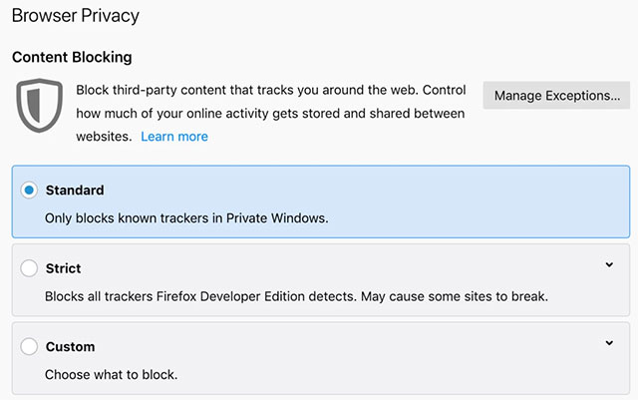Select the Standard radio button
Image resolution: width=638 pixels, height=400 pixels.
point(29,190)
